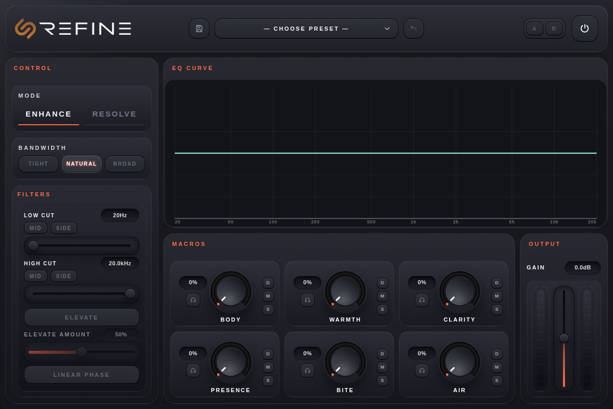Click the output Gain fader handle
613x409 pixels.
564,338
